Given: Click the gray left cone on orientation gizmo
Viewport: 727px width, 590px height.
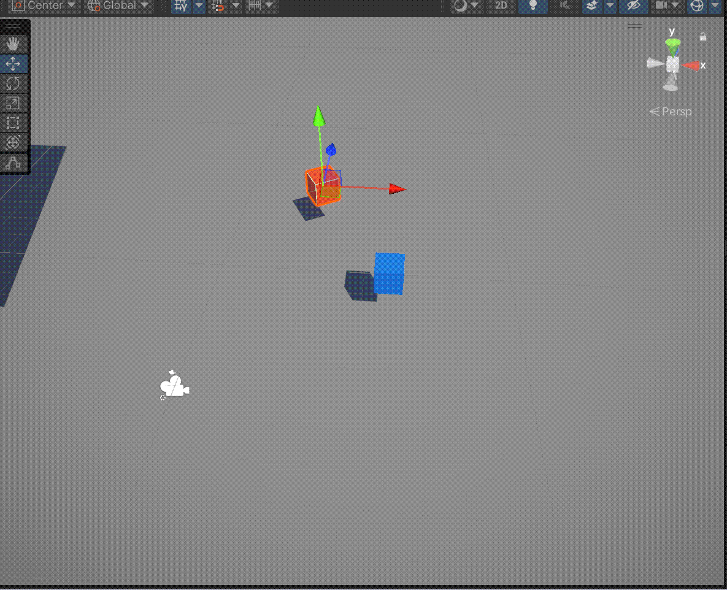Looking at the screenshot, I should click(656, 64).
